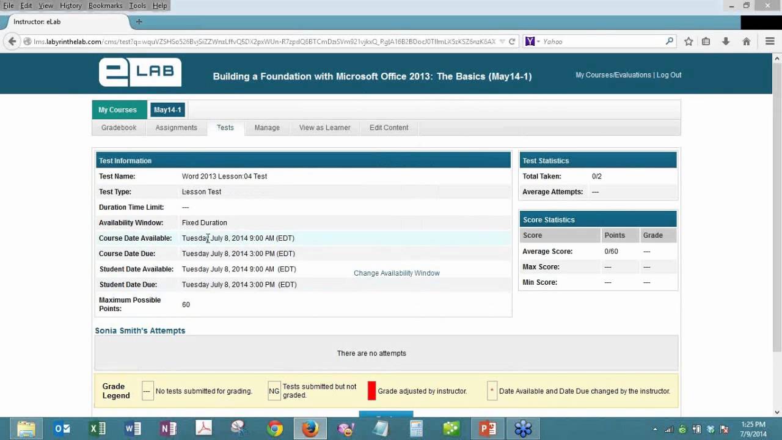This screenshot has height=440, width=782.
Task: Launch Outlook from the taskbar
Action: pos(62,428)
